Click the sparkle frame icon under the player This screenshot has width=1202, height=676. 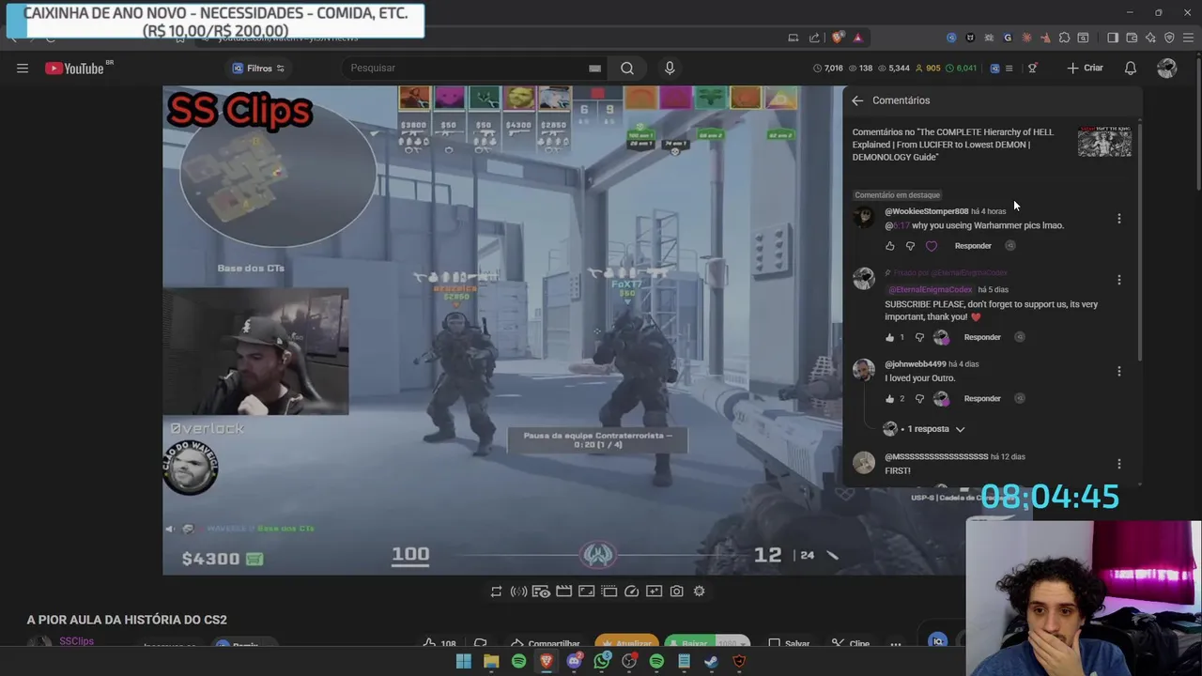654,591
